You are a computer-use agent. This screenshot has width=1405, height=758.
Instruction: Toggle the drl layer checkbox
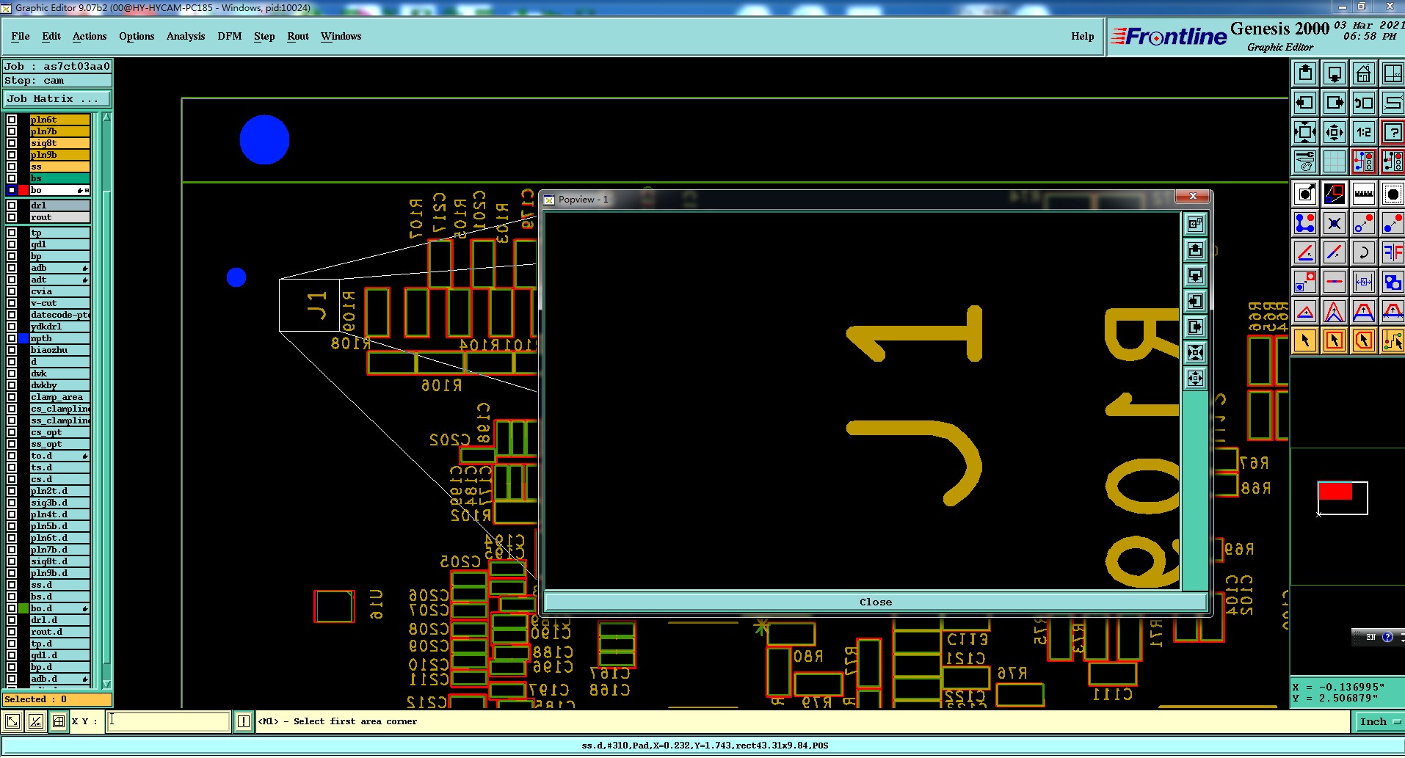[x=12, y=205]
